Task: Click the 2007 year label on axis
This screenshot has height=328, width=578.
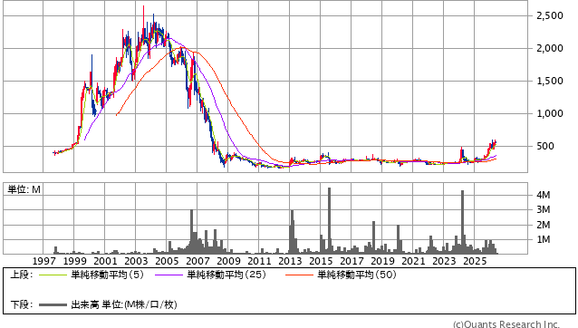Action: coord(197,261)
